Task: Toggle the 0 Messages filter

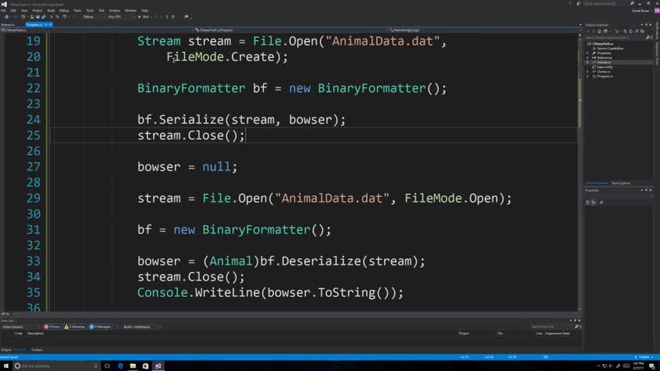Action: coord(100,327)
